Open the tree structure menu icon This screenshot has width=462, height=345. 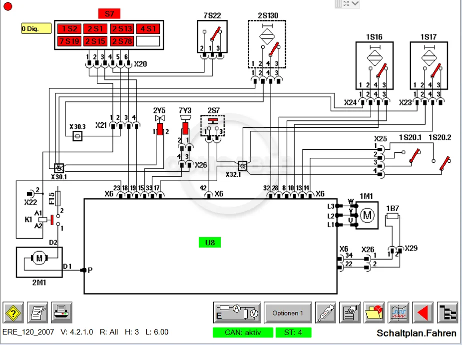(x=448, y=313)
